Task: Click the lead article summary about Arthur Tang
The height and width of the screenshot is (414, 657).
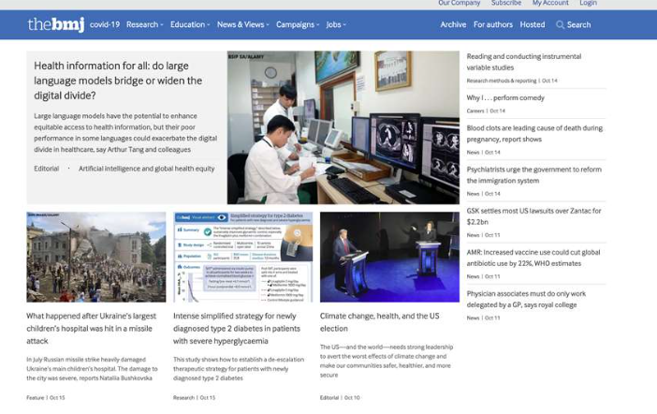Action: (125, 133)
